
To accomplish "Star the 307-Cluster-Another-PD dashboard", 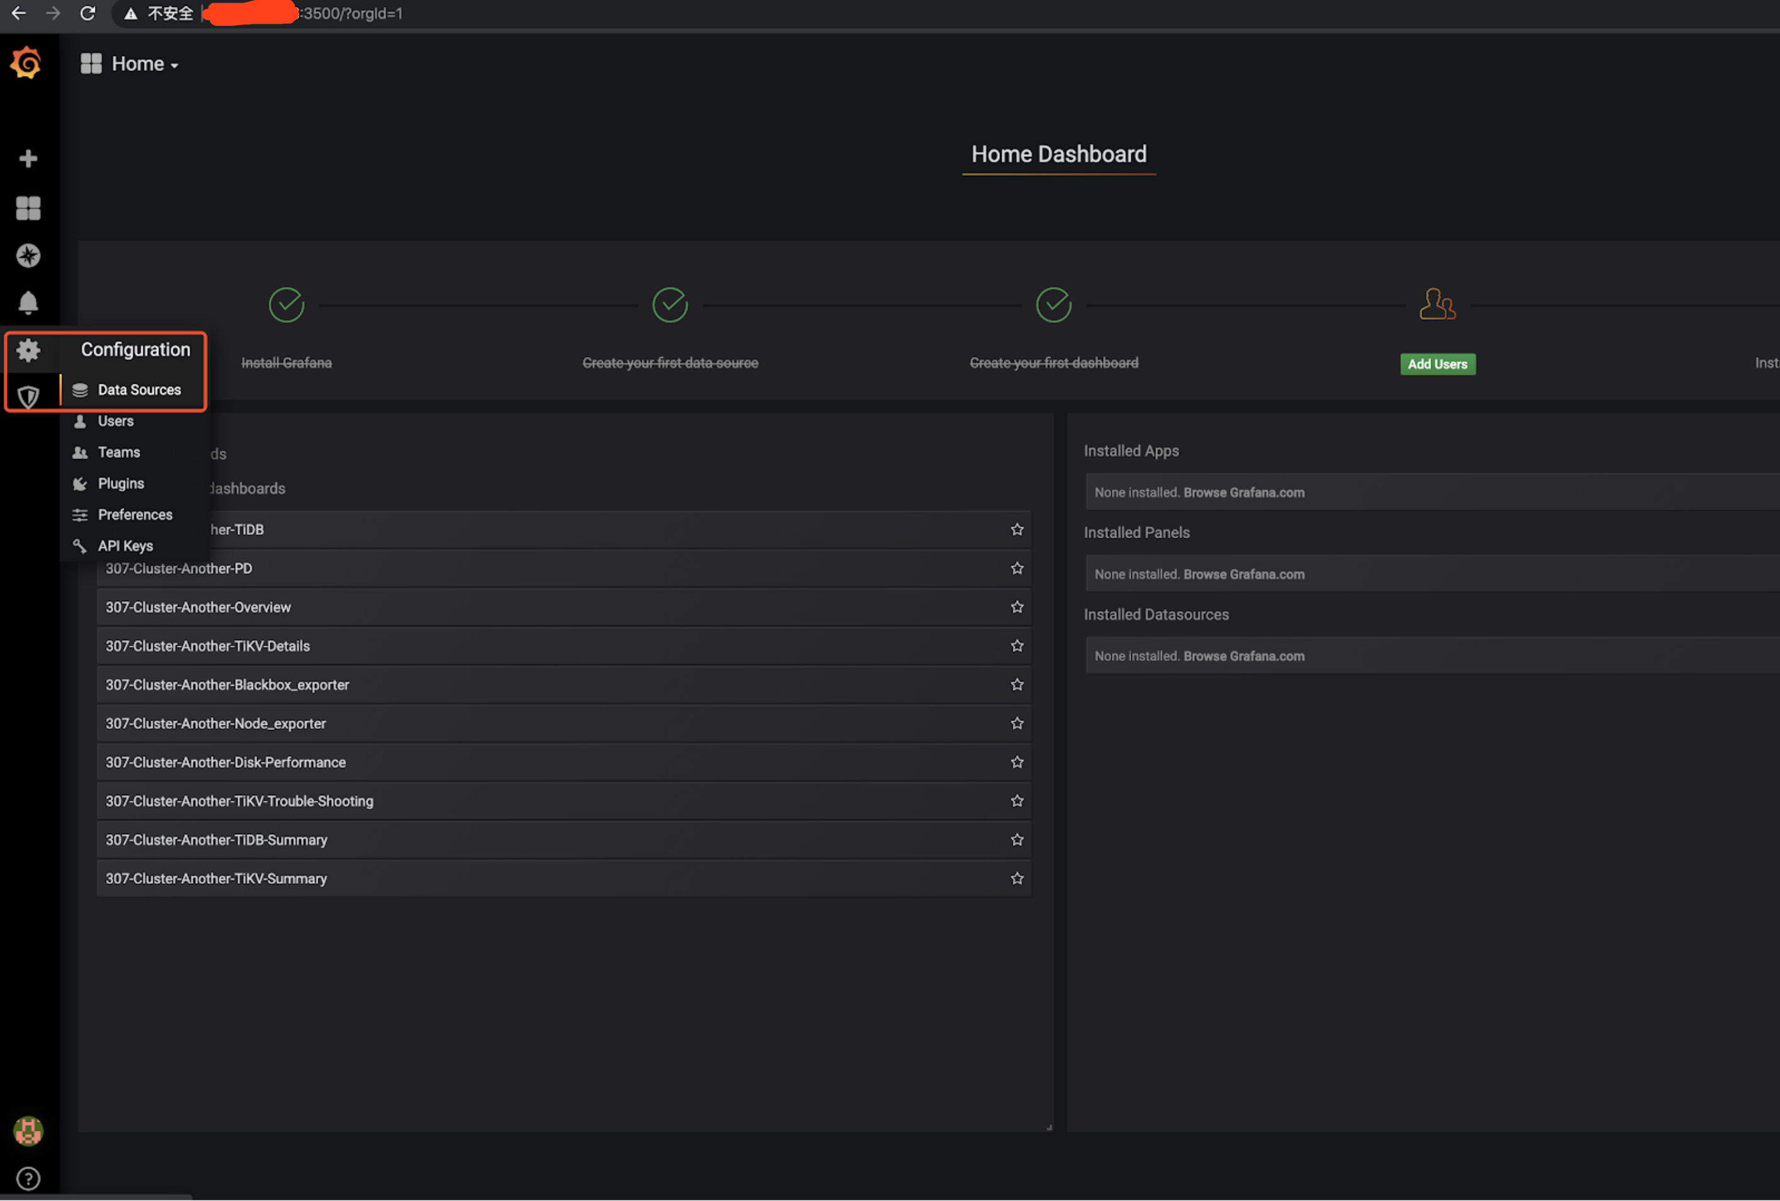I will coord(1016,568).
